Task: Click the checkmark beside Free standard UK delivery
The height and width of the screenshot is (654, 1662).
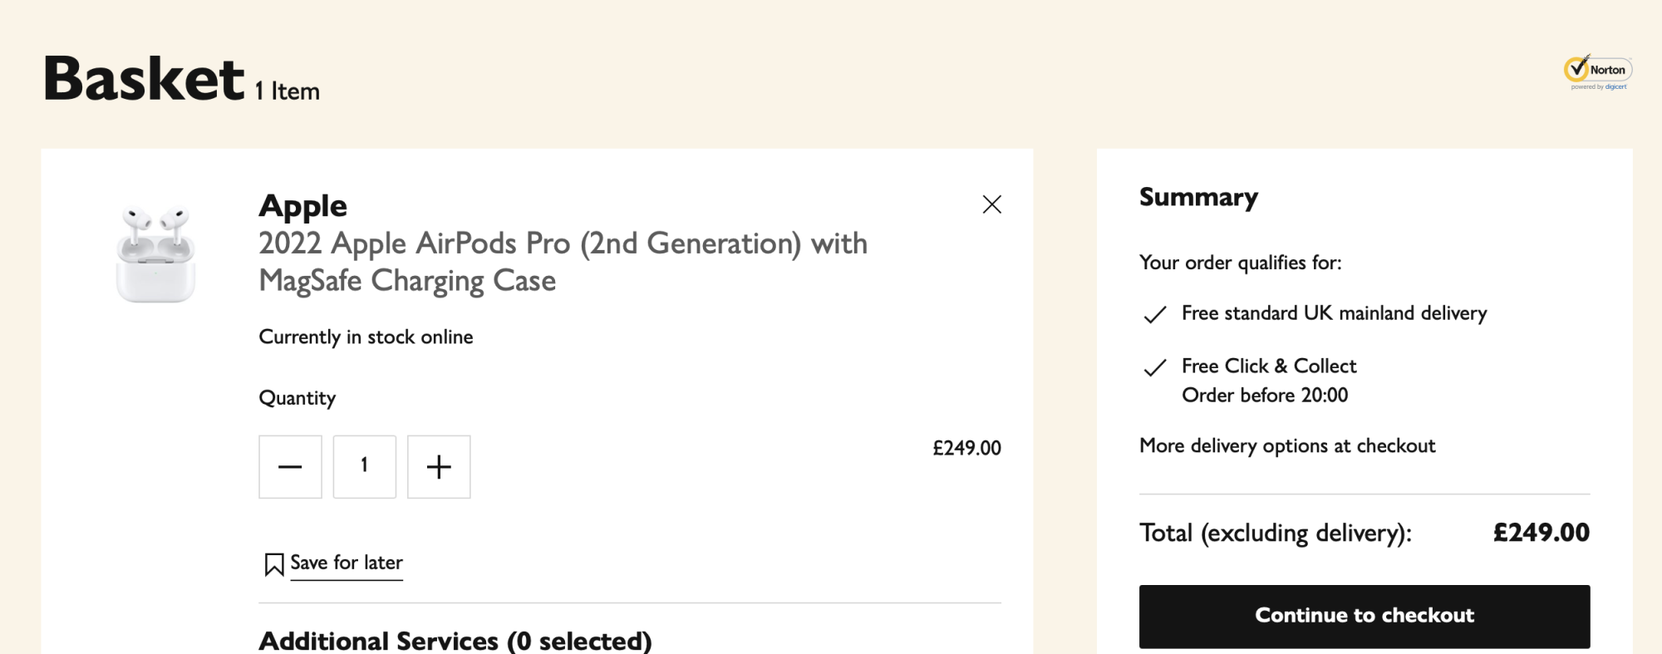Action: coord(1155,314)
